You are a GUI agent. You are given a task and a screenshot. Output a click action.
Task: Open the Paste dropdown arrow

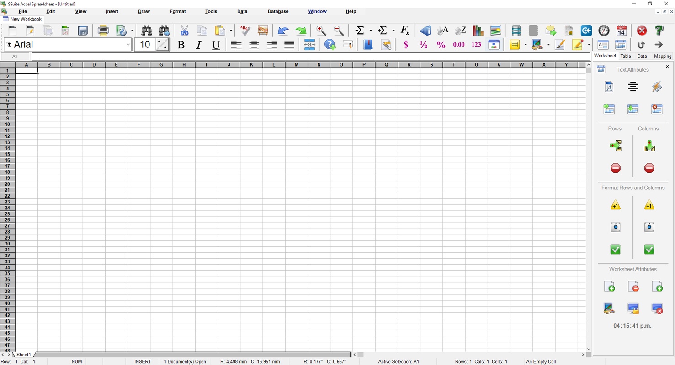click(x=231, y=31)
